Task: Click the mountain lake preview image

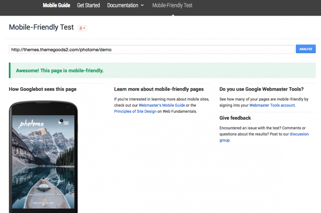Action: tap(43, 162)
